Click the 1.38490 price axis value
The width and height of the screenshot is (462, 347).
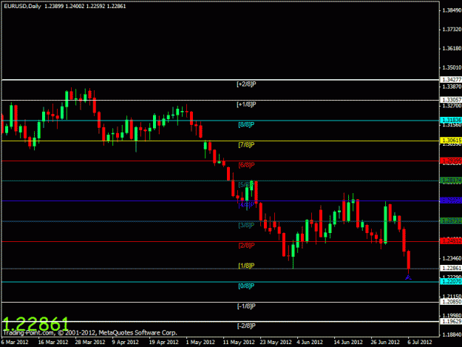tap(452, 10)
